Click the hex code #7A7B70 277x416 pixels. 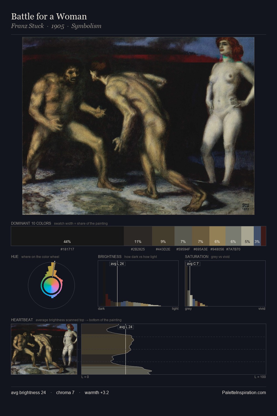[233, 249]
